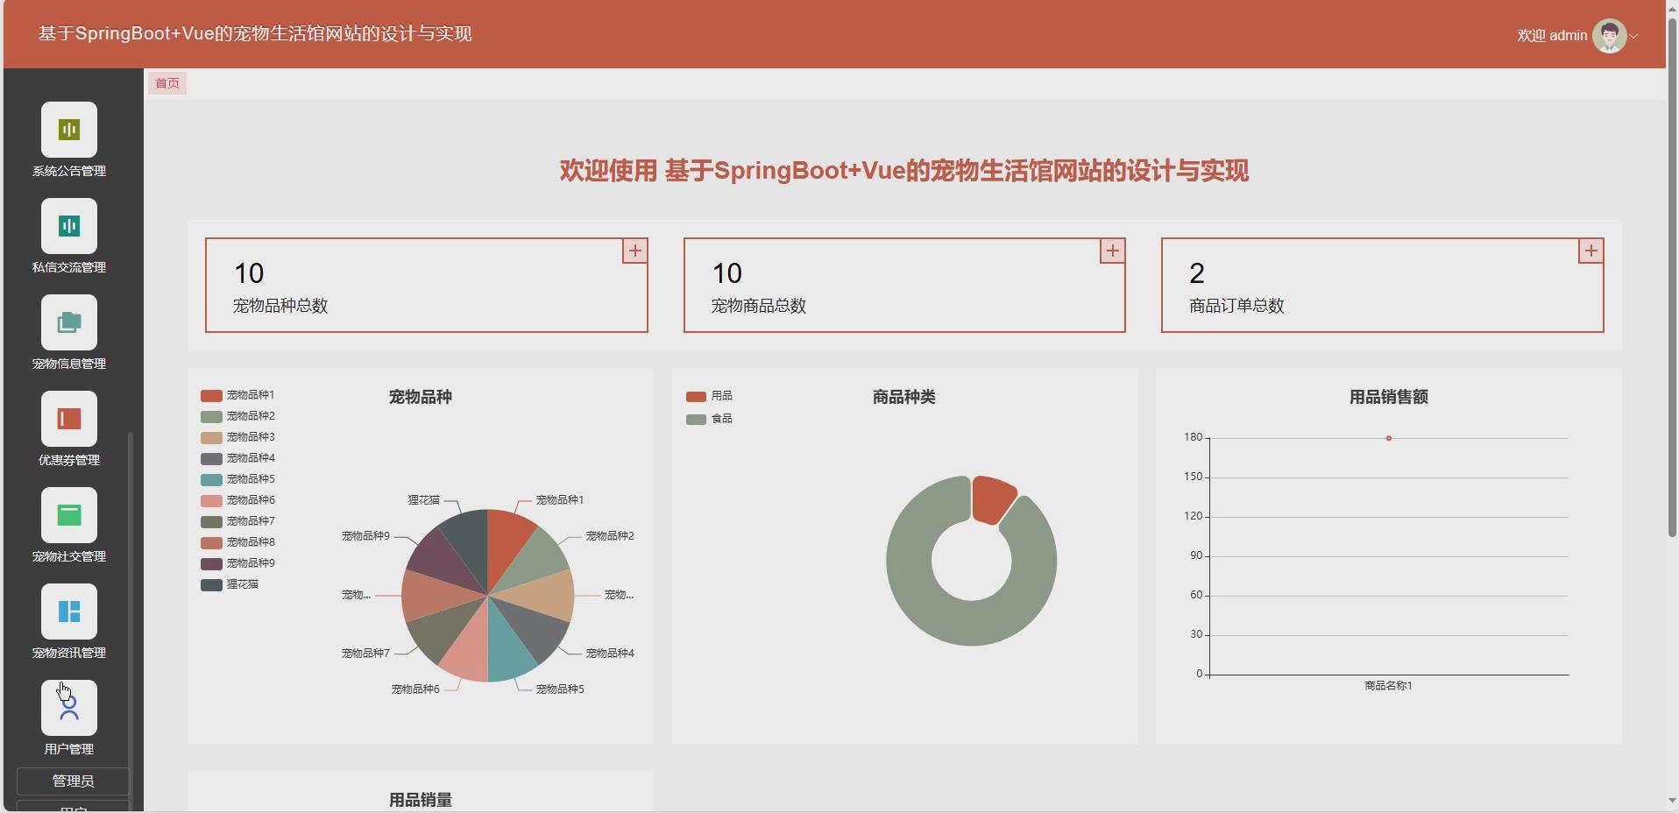This screenshot has width=1679, height=813.
Task: Click the 商品订单总数 statistic card
Action: [1383, 285]
